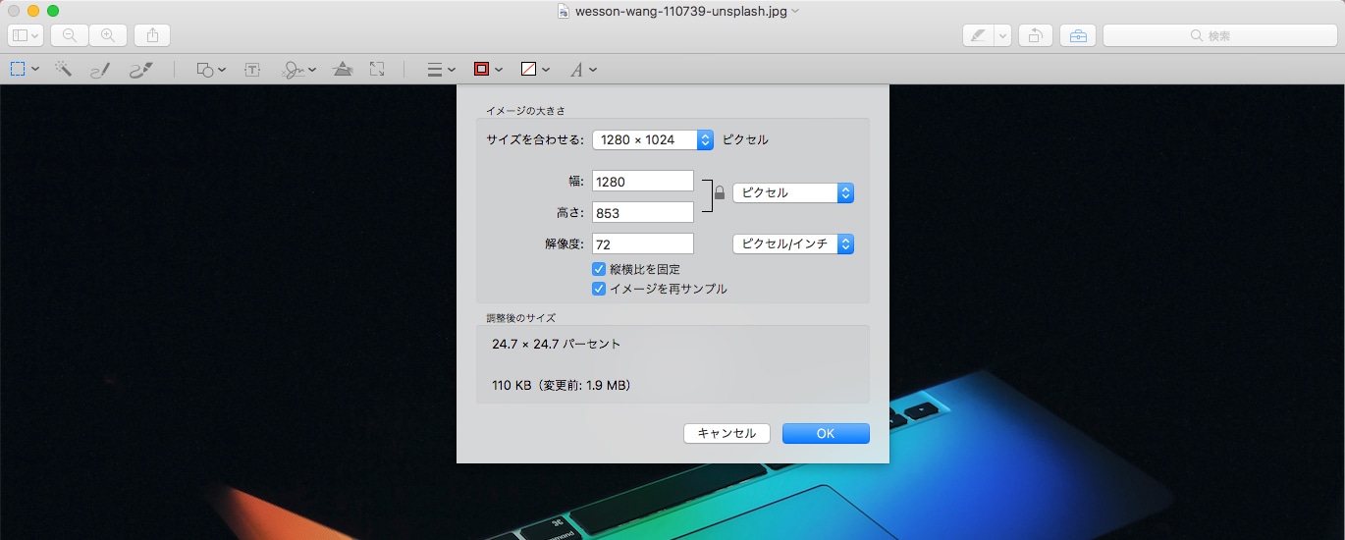Confirm resize with OK button
This screenshot has width=1345, height=540.
point(826,433)
